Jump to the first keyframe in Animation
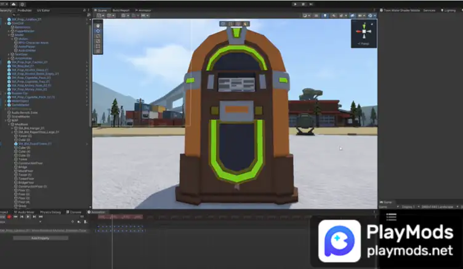463x269 pixels. pos(15,217)
